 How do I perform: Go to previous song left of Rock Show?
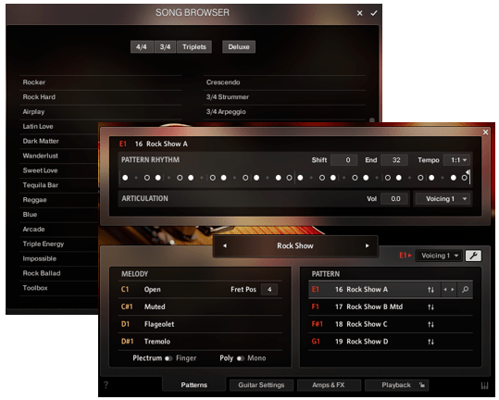coord(225,245)
